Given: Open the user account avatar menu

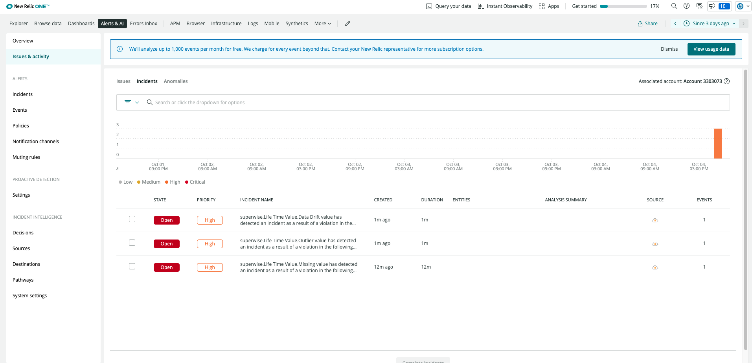Looking at the screenshot, I should click(743, 6).
